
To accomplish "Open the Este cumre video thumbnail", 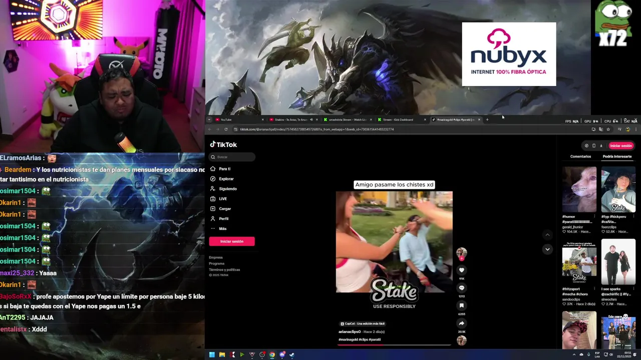I will pos(618,330).
